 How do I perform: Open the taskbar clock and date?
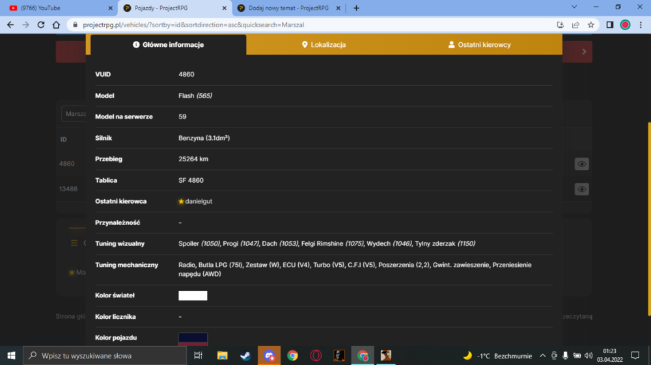tap(610, 355)
